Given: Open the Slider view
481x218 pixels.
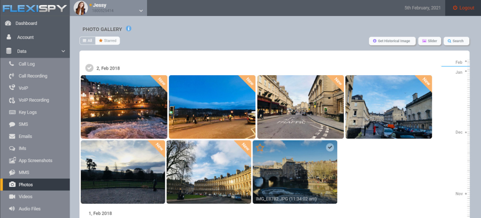Looking at the screenshot, I should click(x=429, y=41).
